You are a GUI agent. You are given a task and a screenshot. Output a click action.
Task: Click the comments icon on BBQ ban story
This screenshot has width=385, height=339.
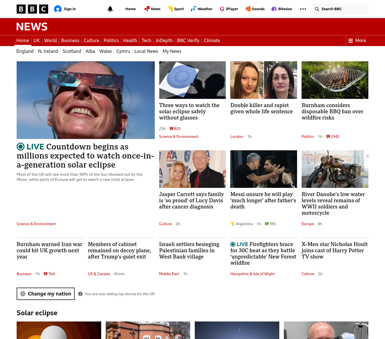coord(328,136)
